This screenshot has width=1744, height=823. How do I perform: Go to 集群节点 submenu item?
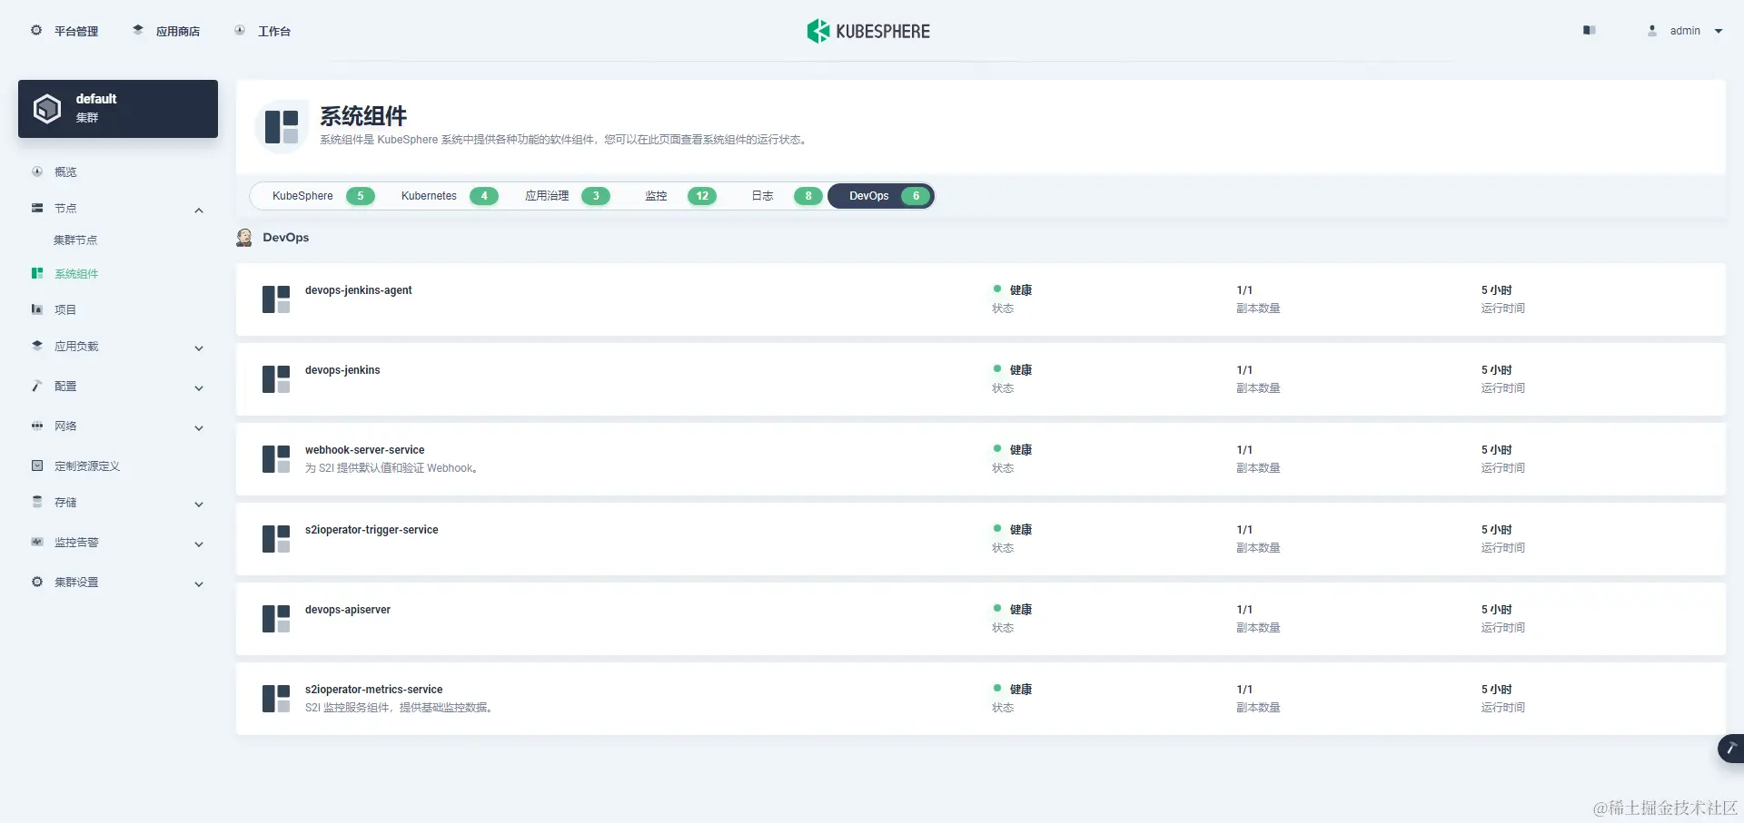75,240
